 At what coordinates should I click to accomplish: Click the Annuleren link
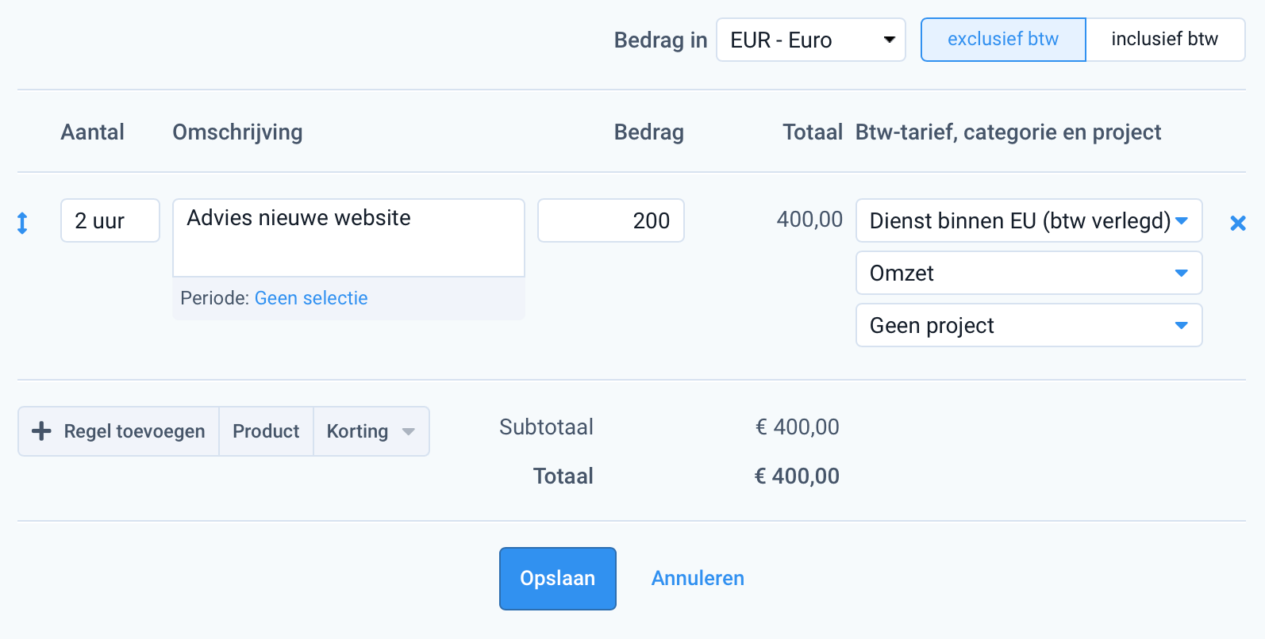coord(698,579)
